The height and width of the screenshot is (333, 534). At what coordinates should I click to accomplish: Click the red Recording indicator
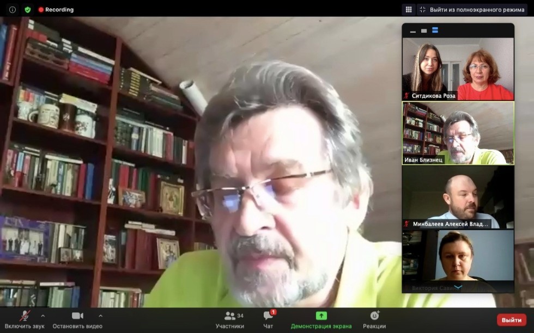coord(56,9)
